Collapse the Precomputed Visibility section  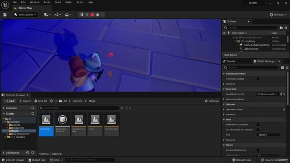tap(224, 74)
